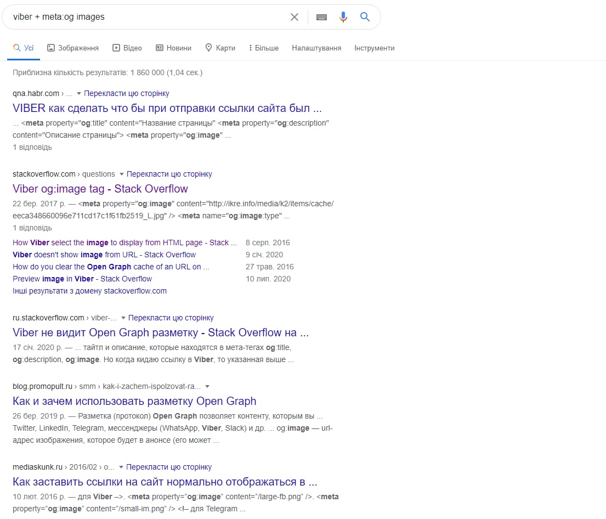Click the blue magnifier search button

pyautogui.click(x=365, y=16)
